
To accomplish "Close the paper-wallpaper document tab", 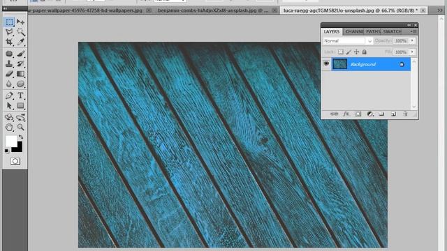I will (x=149, y=10).
